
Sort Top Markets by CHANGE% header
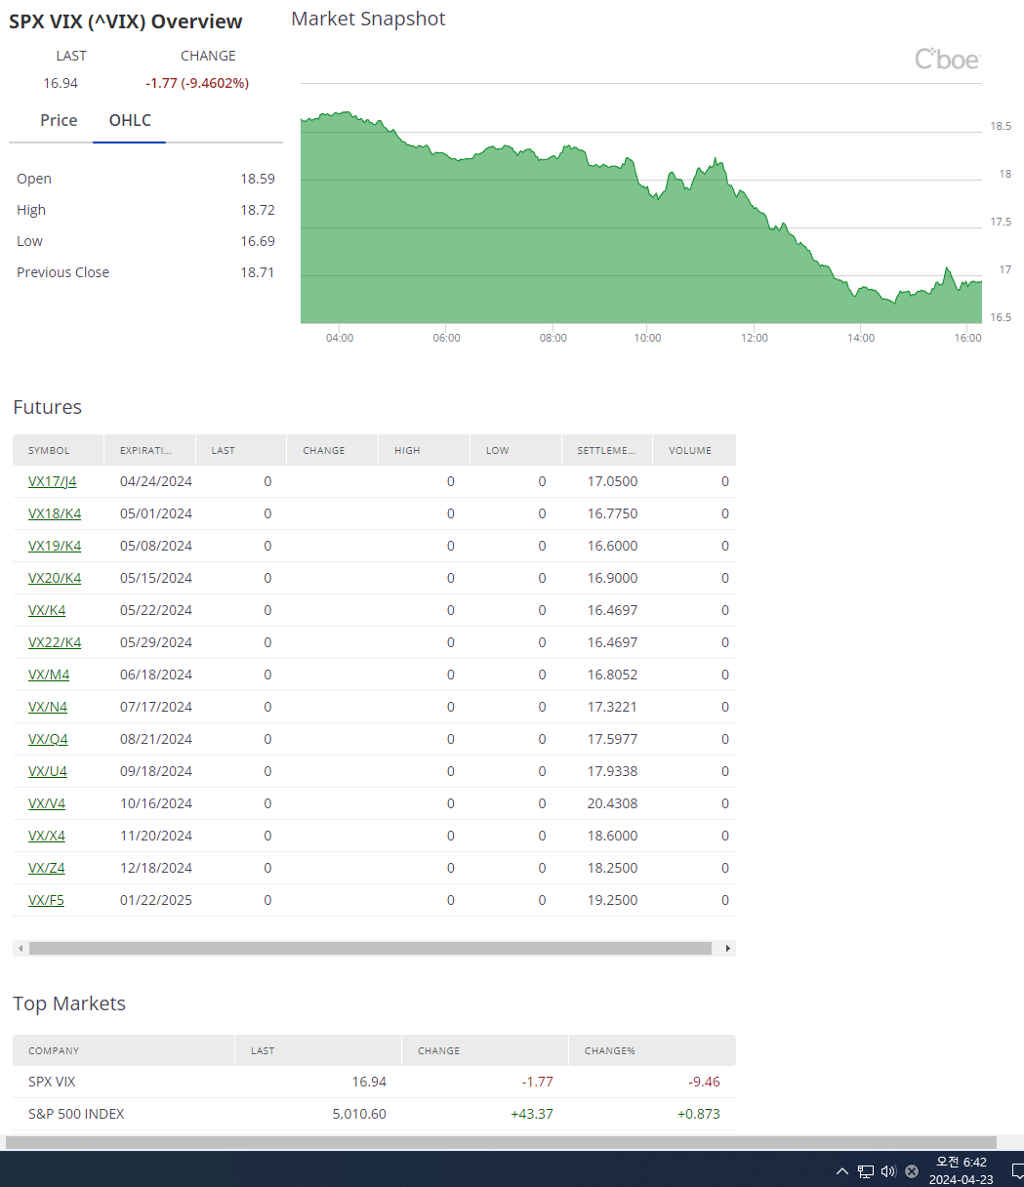pyautogui.click(x=652, y=1050)
